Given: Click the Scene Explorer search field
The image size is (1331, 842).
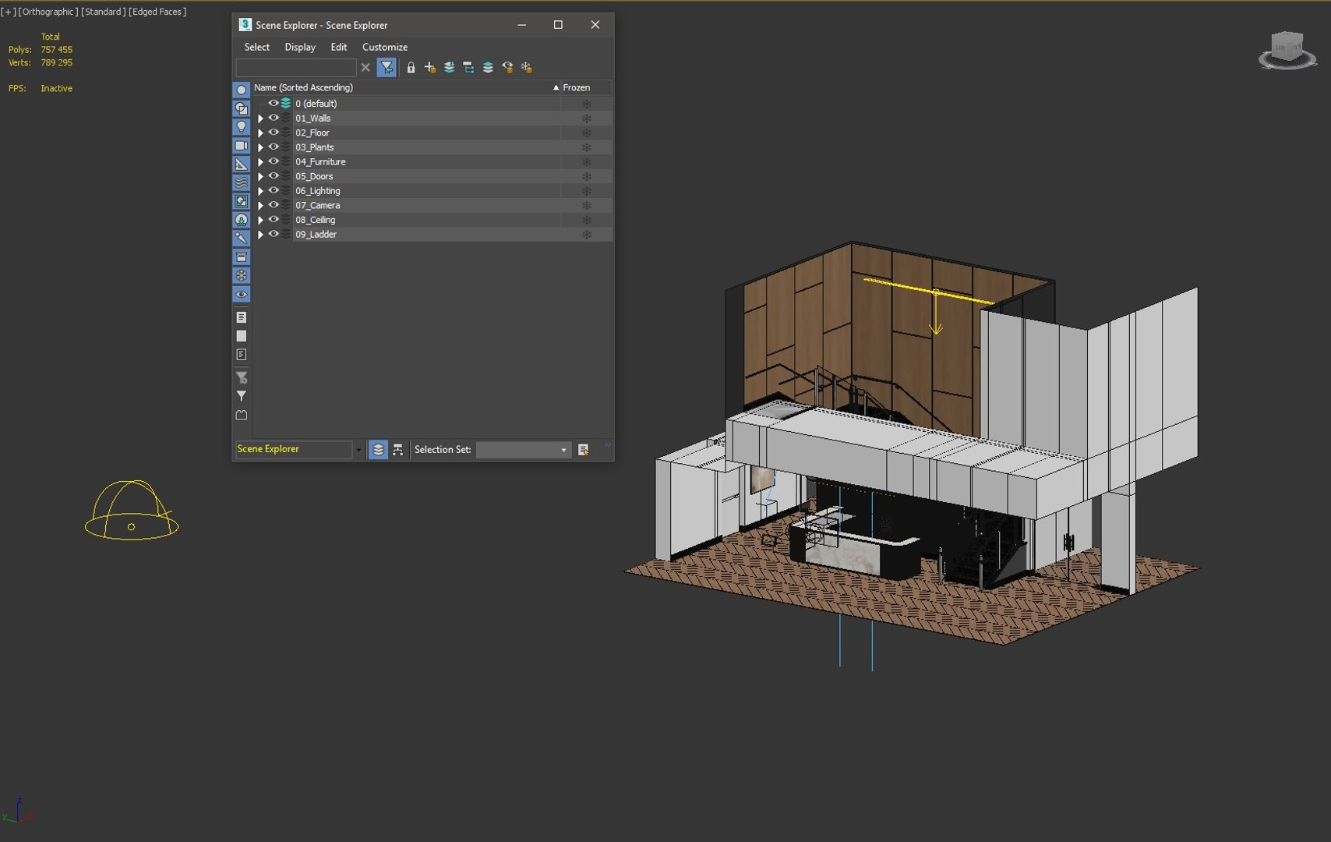Looking at the screenshot, I should tap(295, 68).
